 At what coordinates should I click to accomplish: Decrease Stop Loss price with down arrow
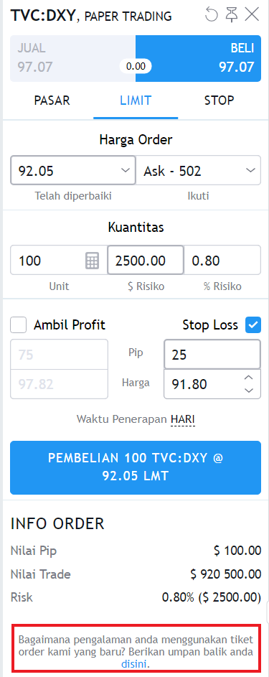click(x=248, y=390)
